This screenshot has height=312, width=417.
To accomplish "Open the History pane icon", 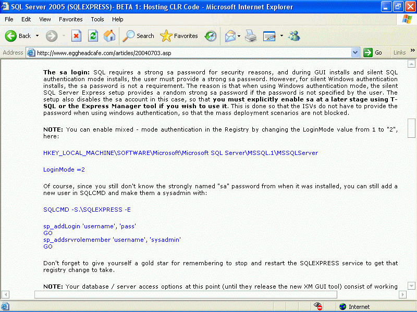I will 211,36.
